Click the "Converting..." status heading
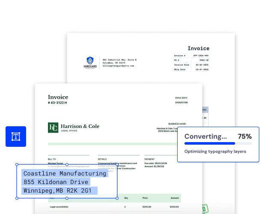 [206, 137]
